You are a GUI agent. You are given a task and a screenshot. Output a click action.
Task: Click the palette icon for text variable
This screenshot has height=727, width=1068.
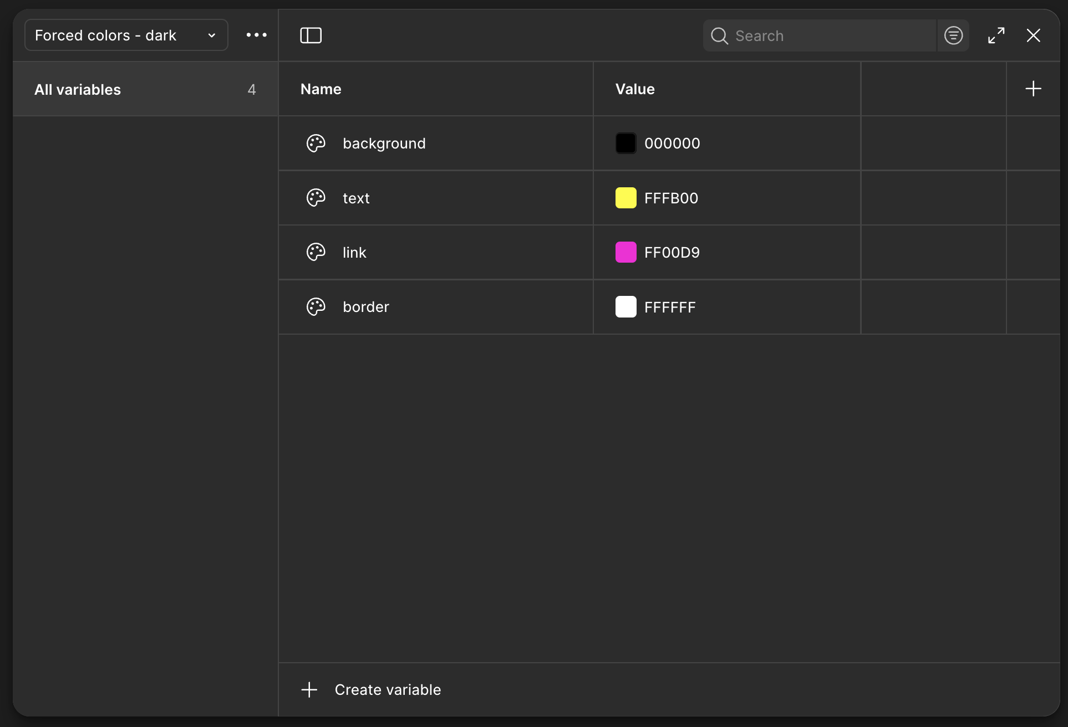(x=316, y=198)
